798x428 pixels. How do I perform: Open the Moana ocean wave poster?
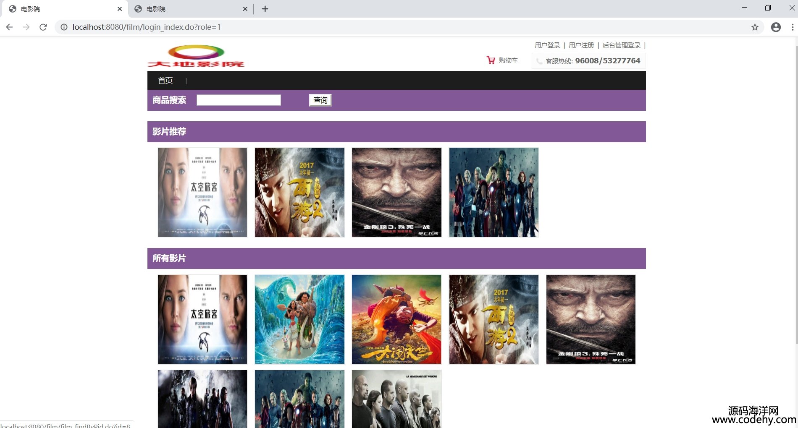pyautogui.click(x=299, y=319)
